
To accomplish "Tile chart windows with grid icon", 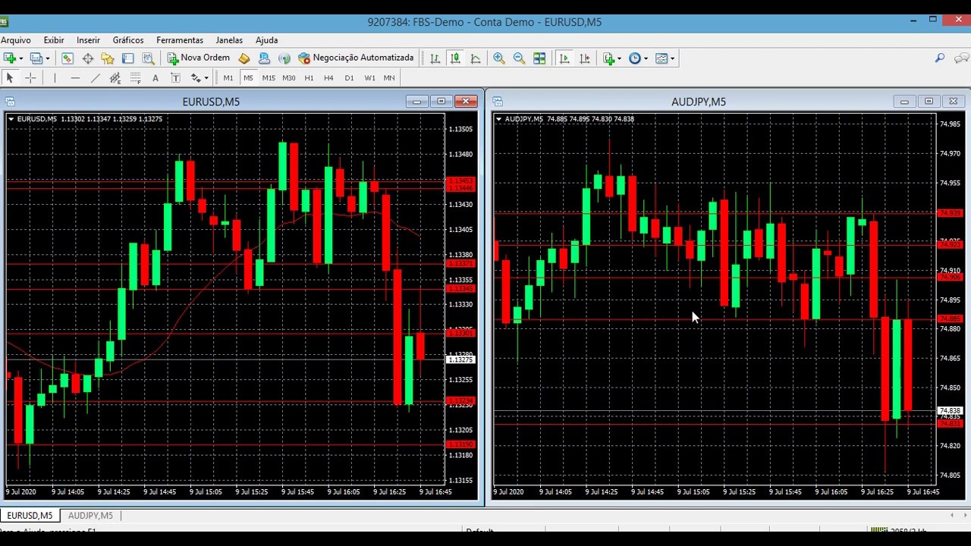I will point(539,58).
